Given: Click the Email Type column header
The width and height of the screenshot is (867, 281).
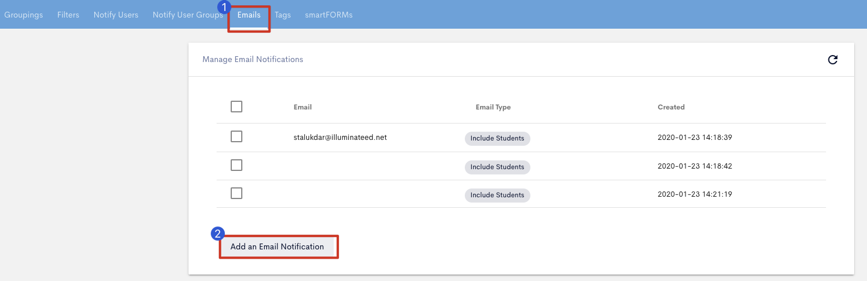Looking at the screenshot, I should pos(494,107).
